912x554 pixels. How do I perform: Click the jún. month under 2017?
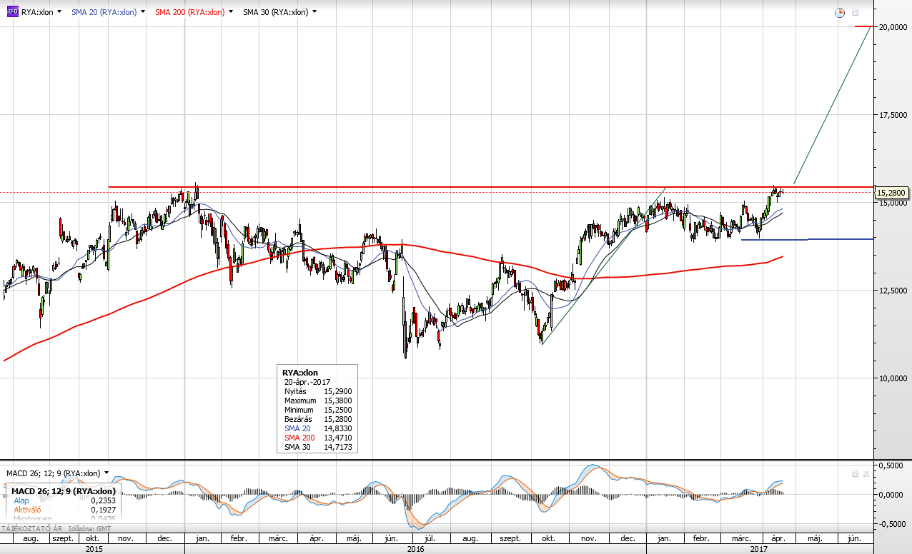click(853, 538)
